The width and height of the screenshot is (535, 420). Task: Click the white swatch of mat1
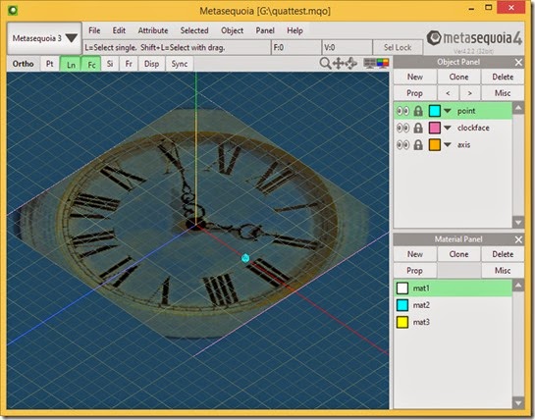[x=402, y=289]
